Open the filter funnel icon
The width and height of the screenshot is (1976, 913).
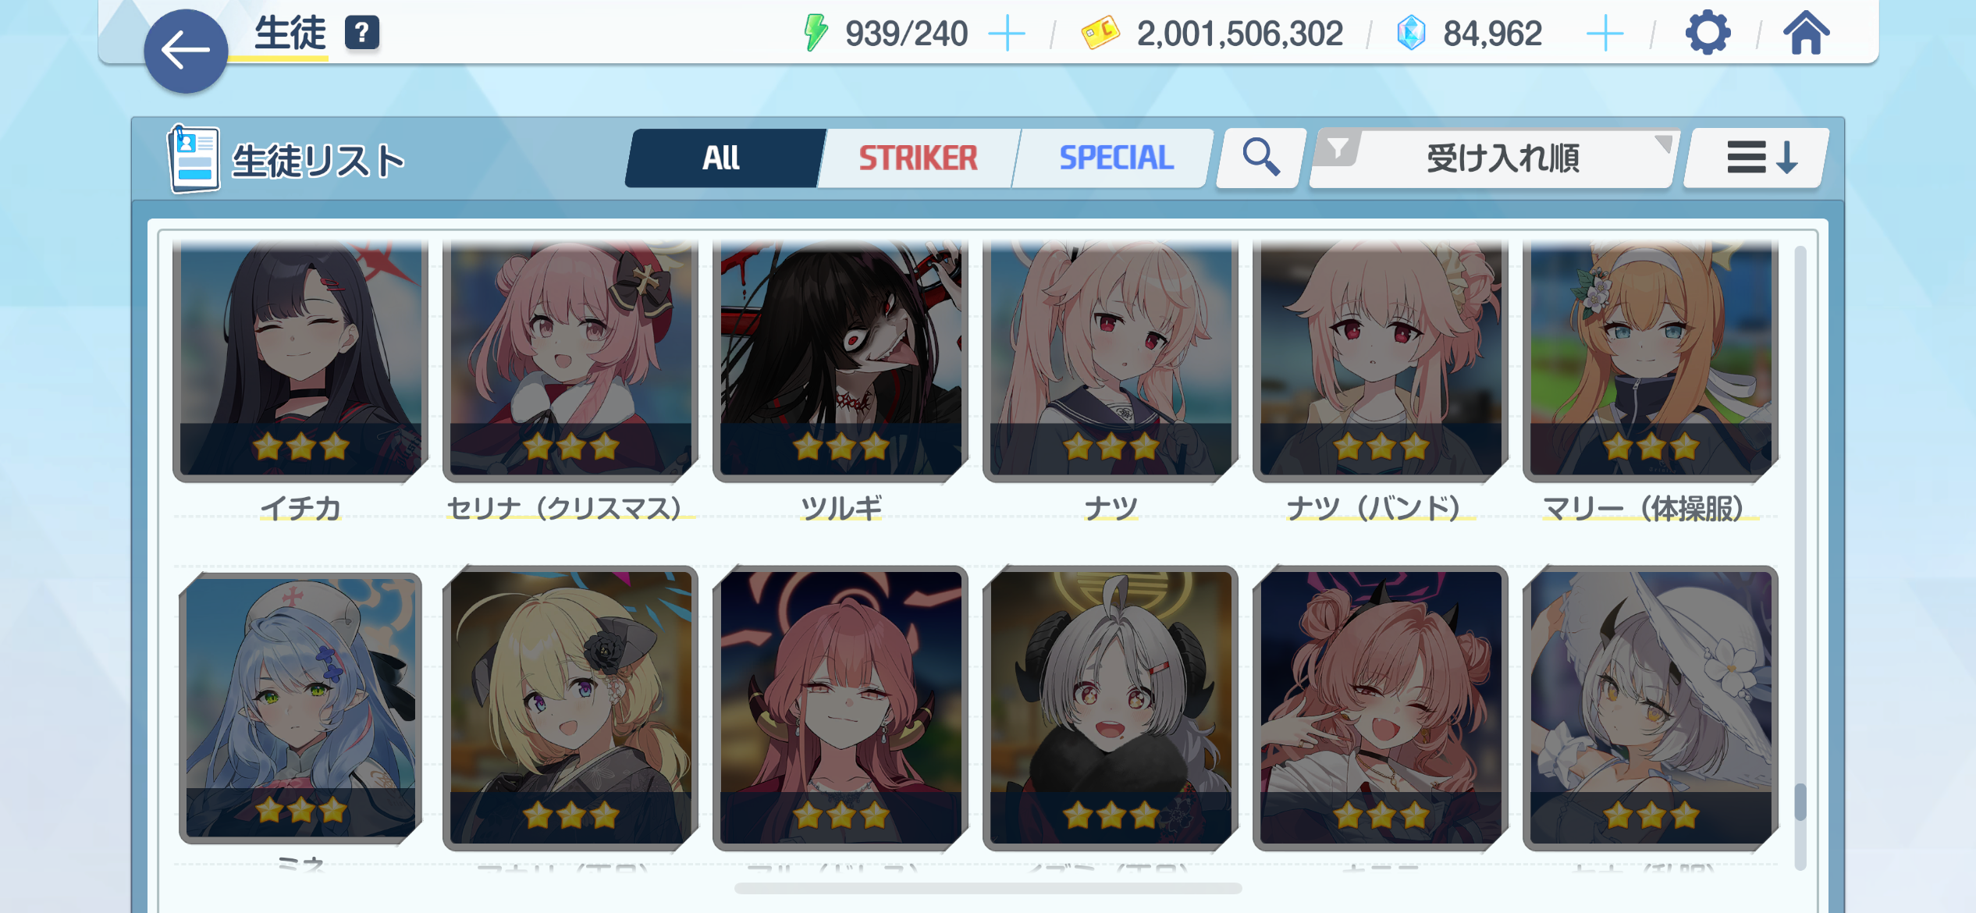click(1338, 148)
